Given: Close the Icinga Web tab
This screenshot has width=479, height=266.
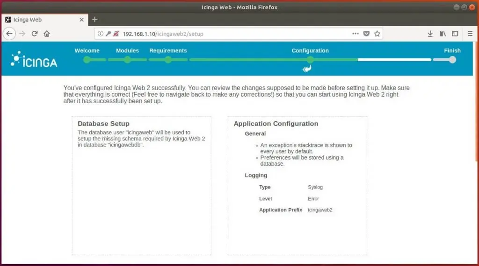Looking at the screenshot, I should 81,20.
